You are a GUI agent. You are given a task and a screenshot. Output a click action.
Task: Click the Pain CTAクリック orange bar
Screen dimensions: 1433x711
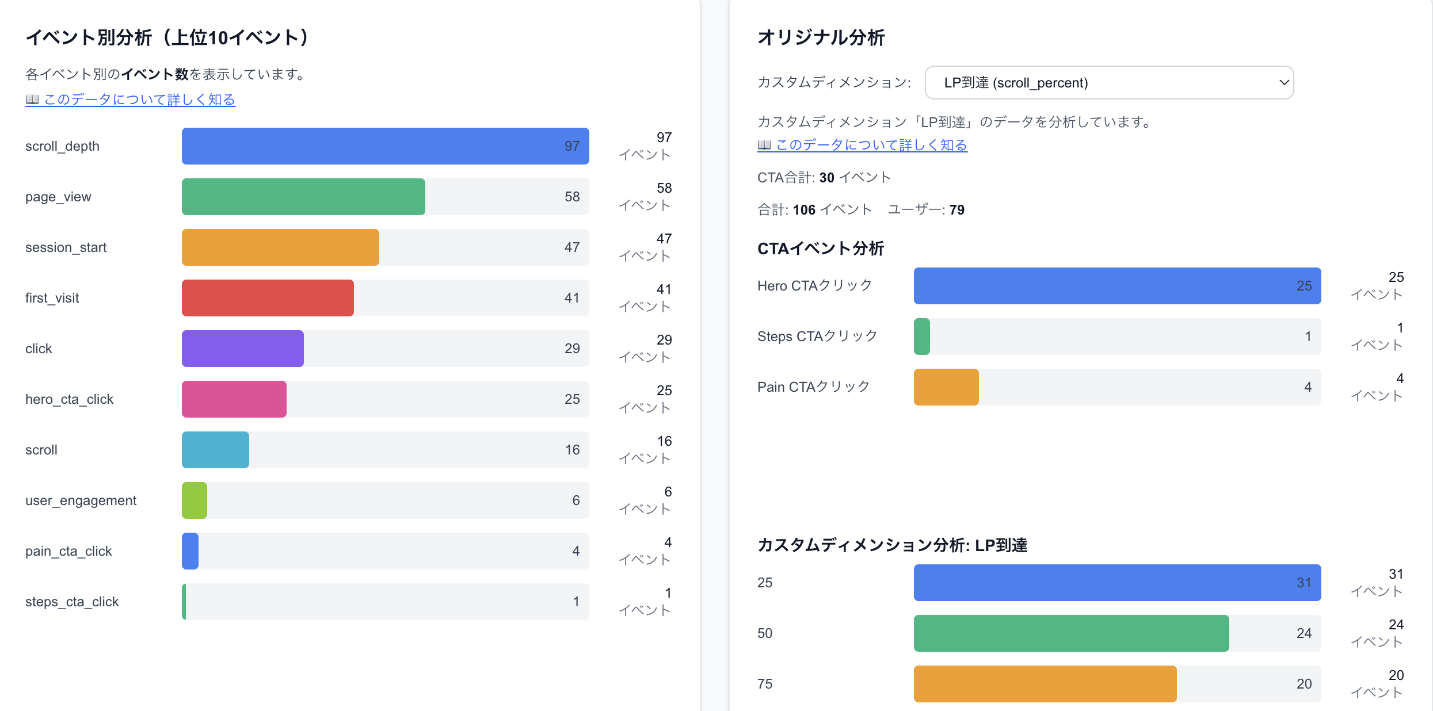946,387
